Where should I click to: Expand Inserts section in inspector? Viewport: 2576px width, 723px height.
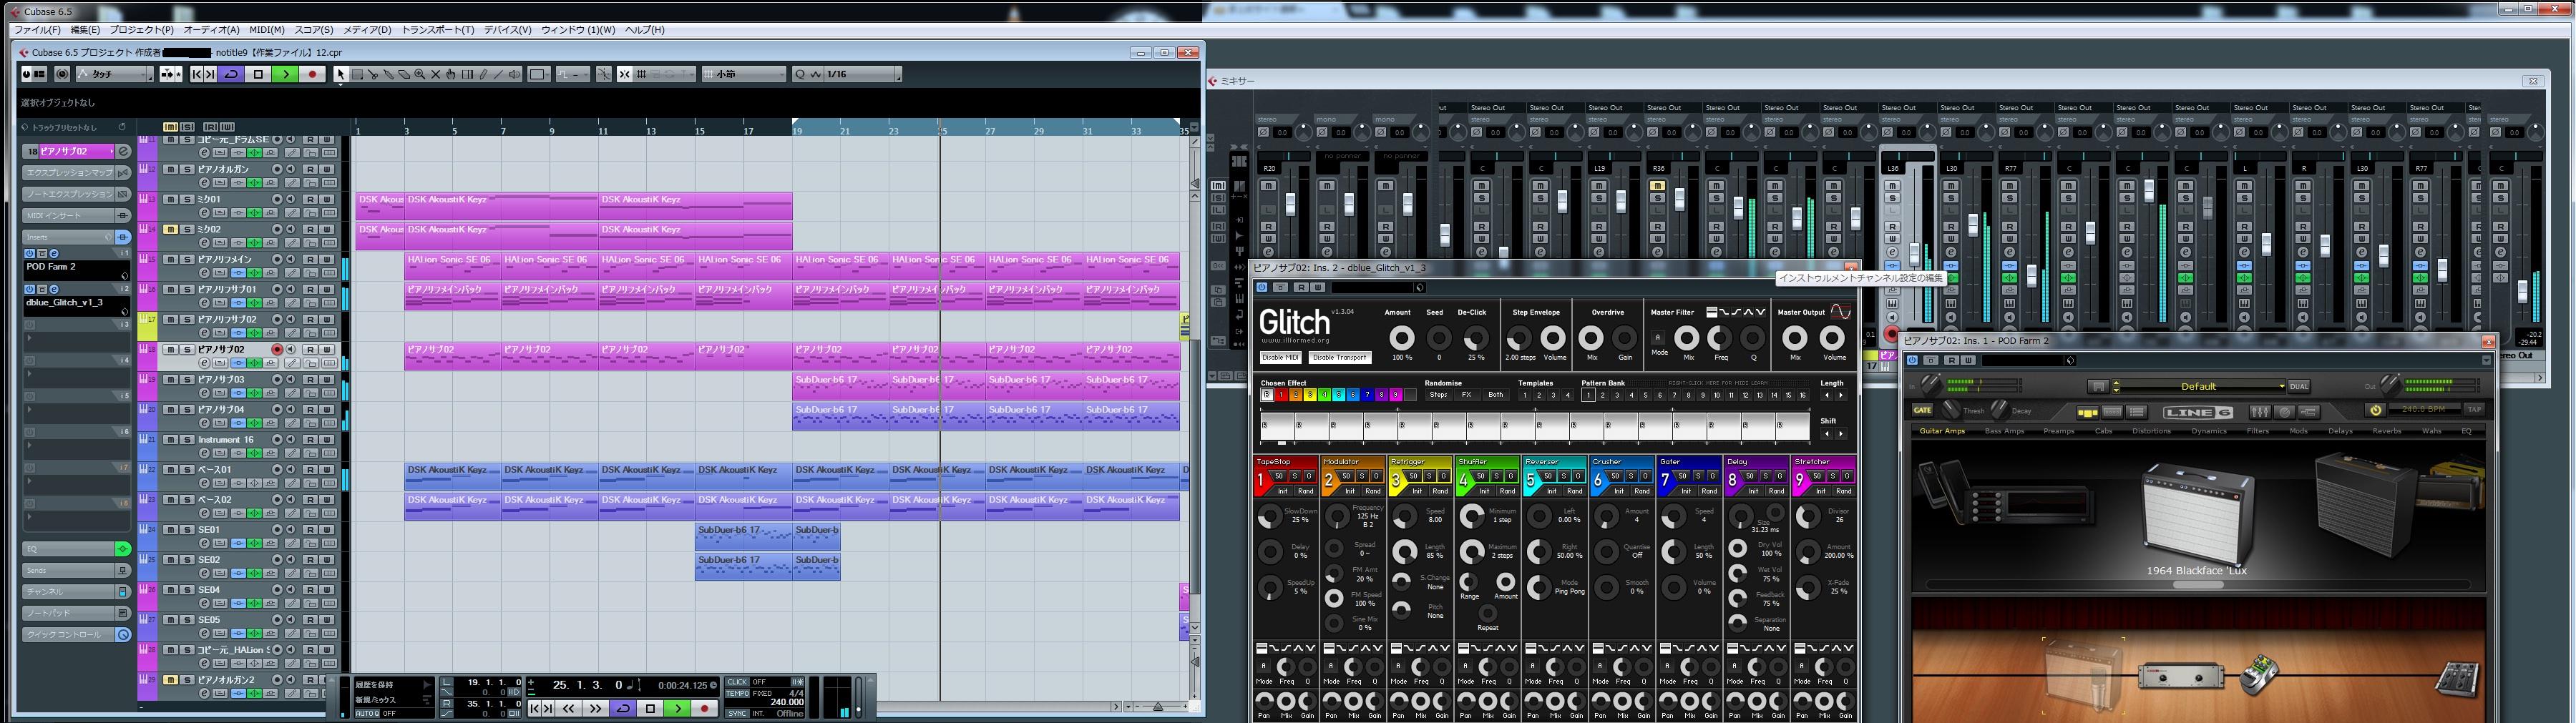click(x=68, y=237)
